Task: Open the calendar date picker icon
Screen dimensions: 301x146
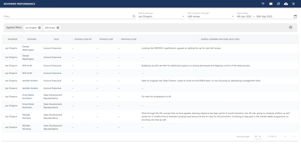Action: [x=295, y=16]
